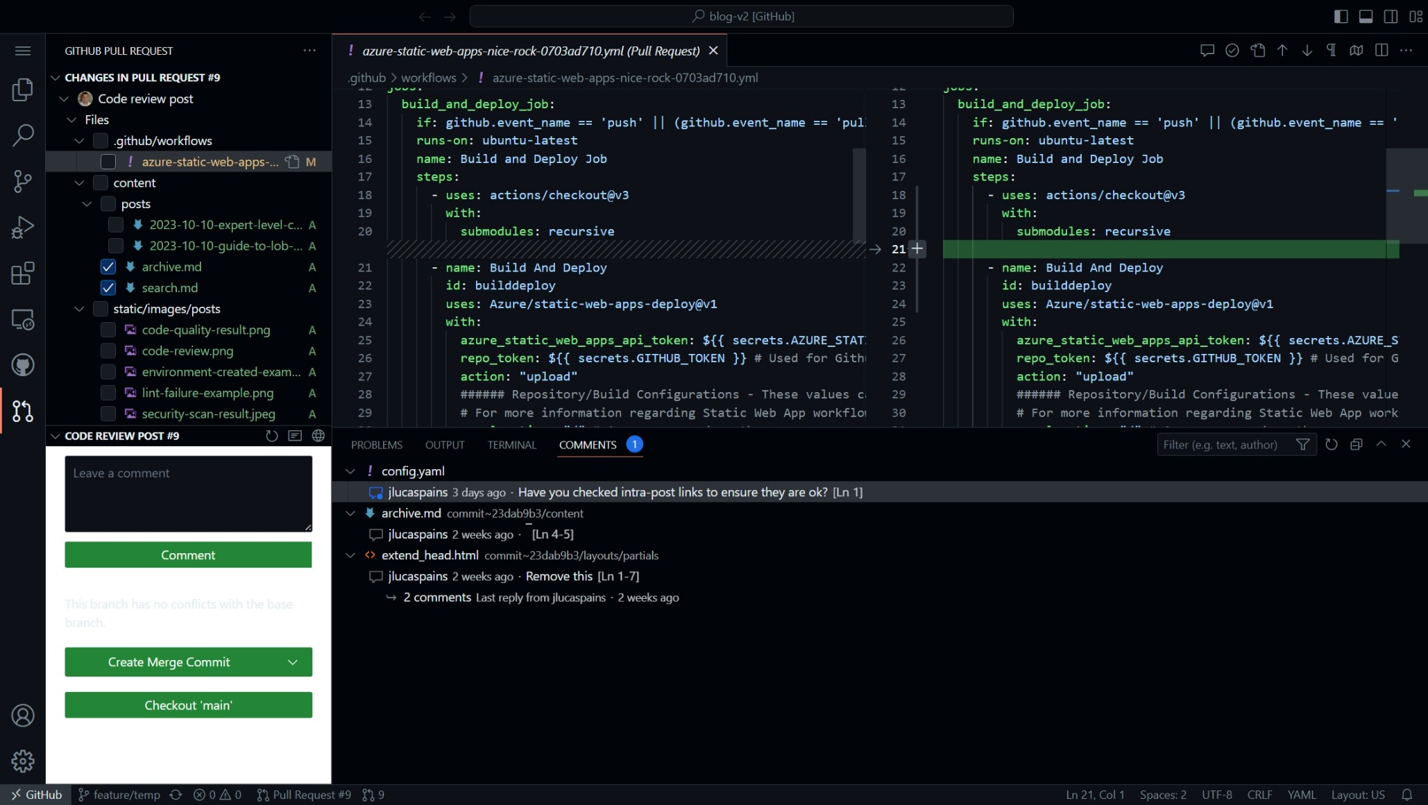Collapse archive.md comment group
The image size is (1428, 805).
click(x=350, y=514)
